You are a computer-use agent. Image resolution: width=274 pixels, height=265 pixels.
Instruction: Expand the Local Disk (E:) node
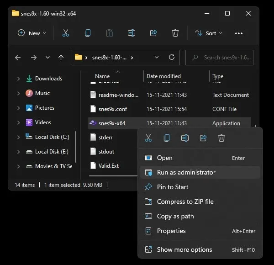[18, 152]
